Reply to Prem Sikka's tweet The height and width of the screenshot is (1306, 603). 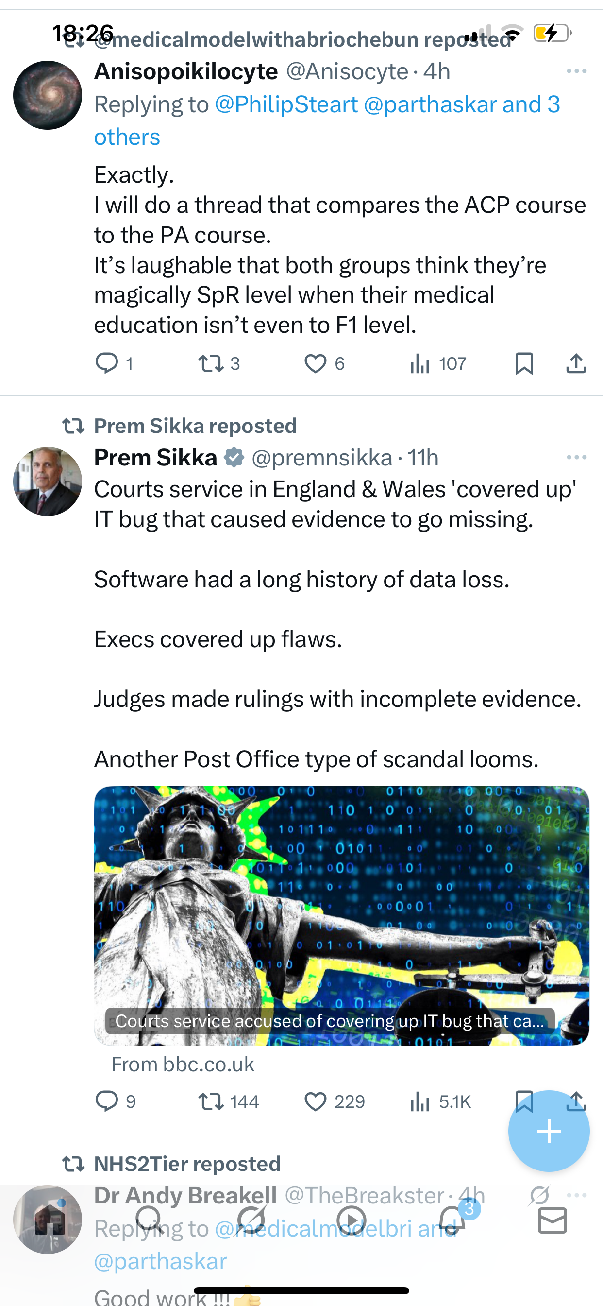coord(107,1101)
